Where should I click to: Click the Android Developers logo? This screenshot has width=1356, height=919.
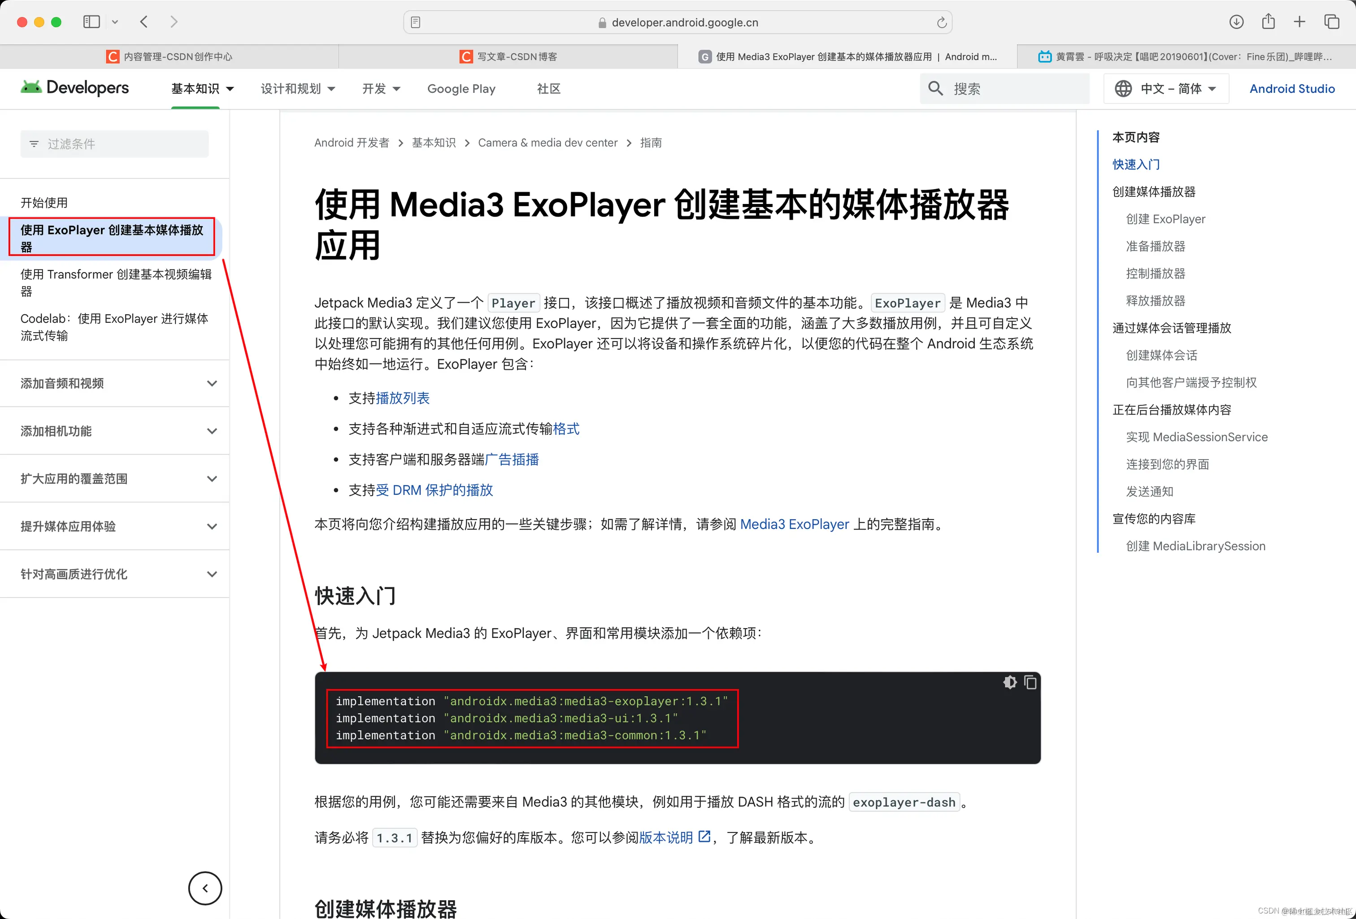[75, 87]
